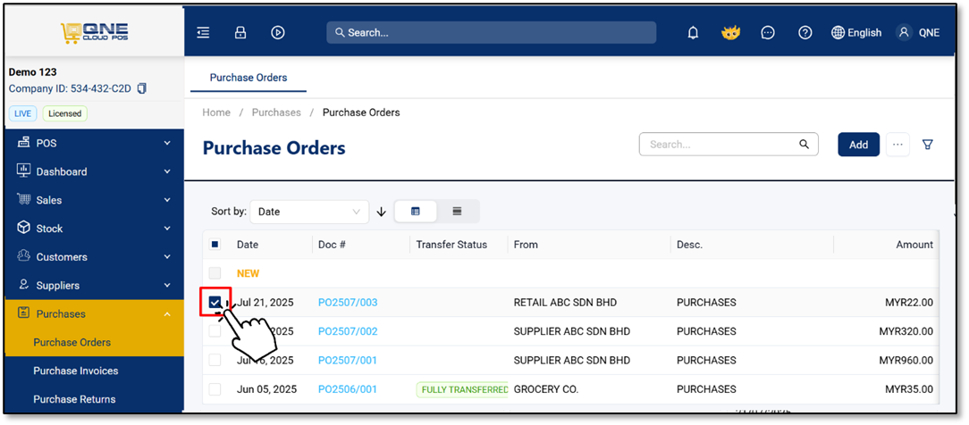Open the help question mark icon

click(x=805, y=33)
